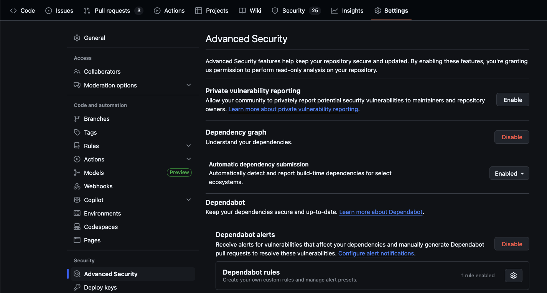This screenshot has height=293, width=547.
Task: Click the Dependabot rules gear icon
Action: [x=513, y=275]
